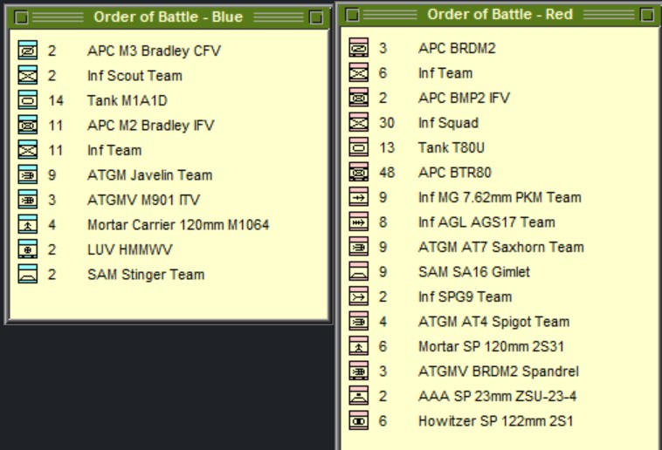Viewport: 662px width, 450px height.
Task: Select the APC M3 Bradley CFV unit icon
Action: pos(27,51)
